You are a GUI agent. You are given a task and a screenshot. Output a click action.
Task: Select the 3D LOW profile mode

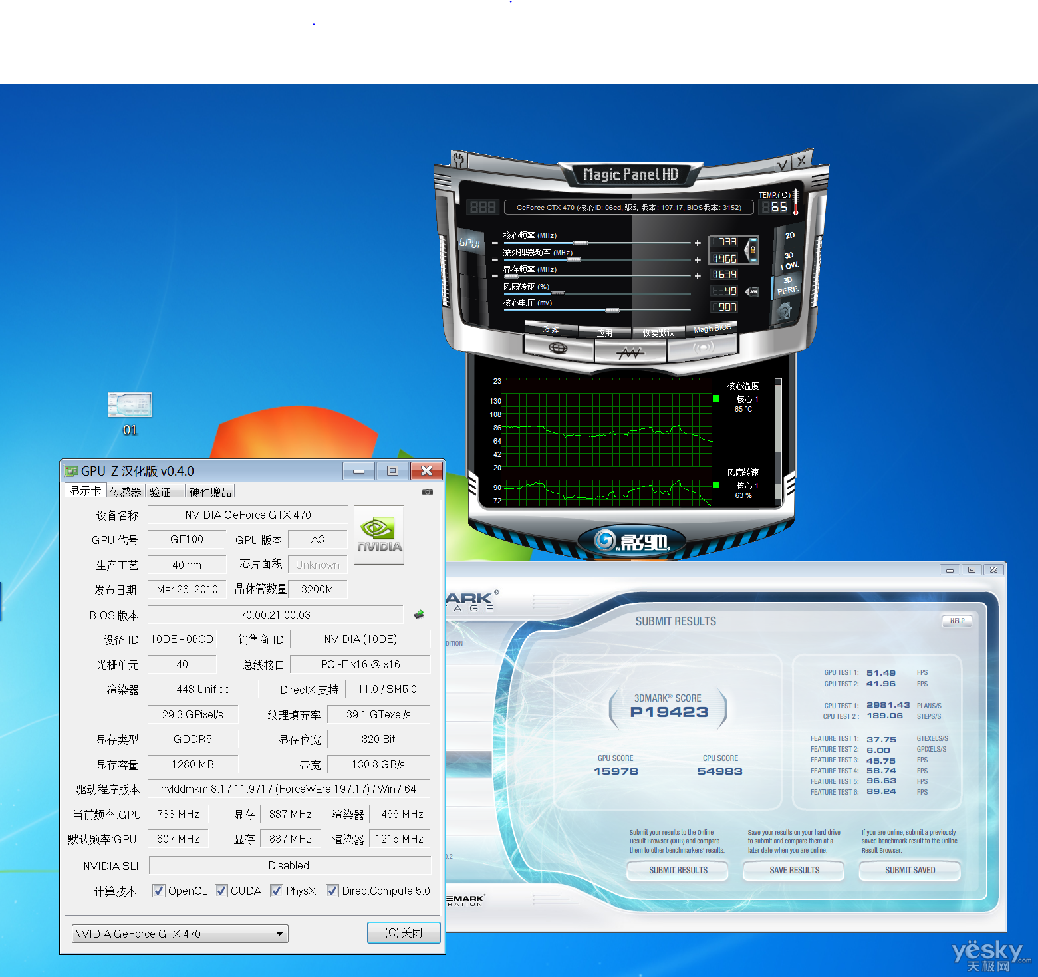coord(789,261)
